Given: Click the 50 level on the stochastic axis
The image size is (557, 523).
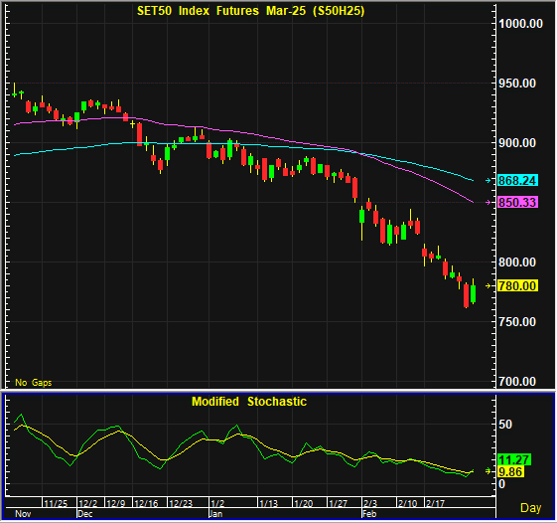Looking at the screenshot, I should [505, 425].
